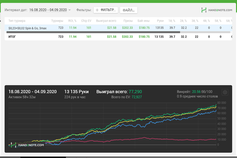This screenshot has width=237, height=158.
Task: Sort by the 1й, % column header
Action: point(172,21)
